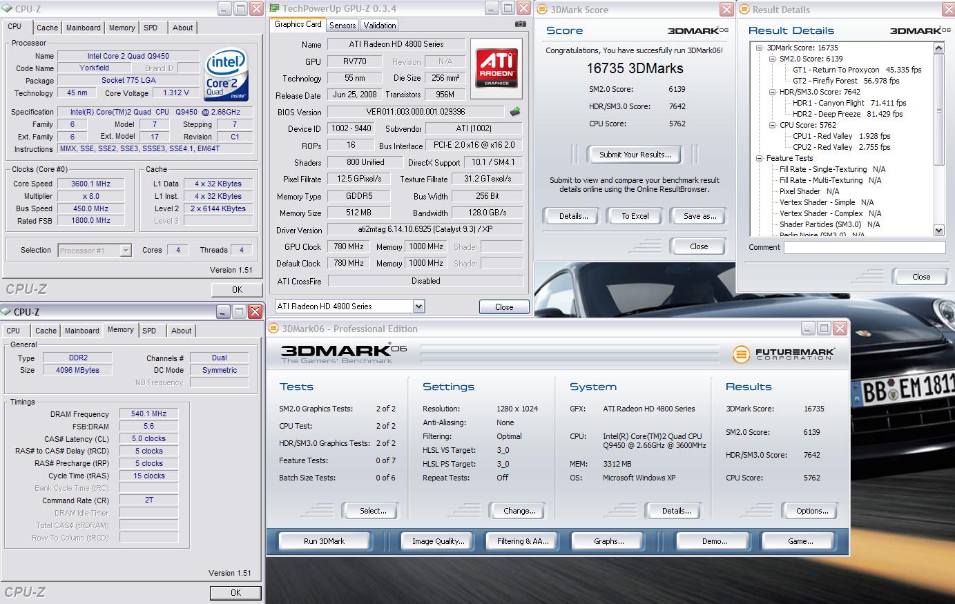
Task: Open SPD tab in CPU-Z memory timings window
Action: [x=149, y=331]
